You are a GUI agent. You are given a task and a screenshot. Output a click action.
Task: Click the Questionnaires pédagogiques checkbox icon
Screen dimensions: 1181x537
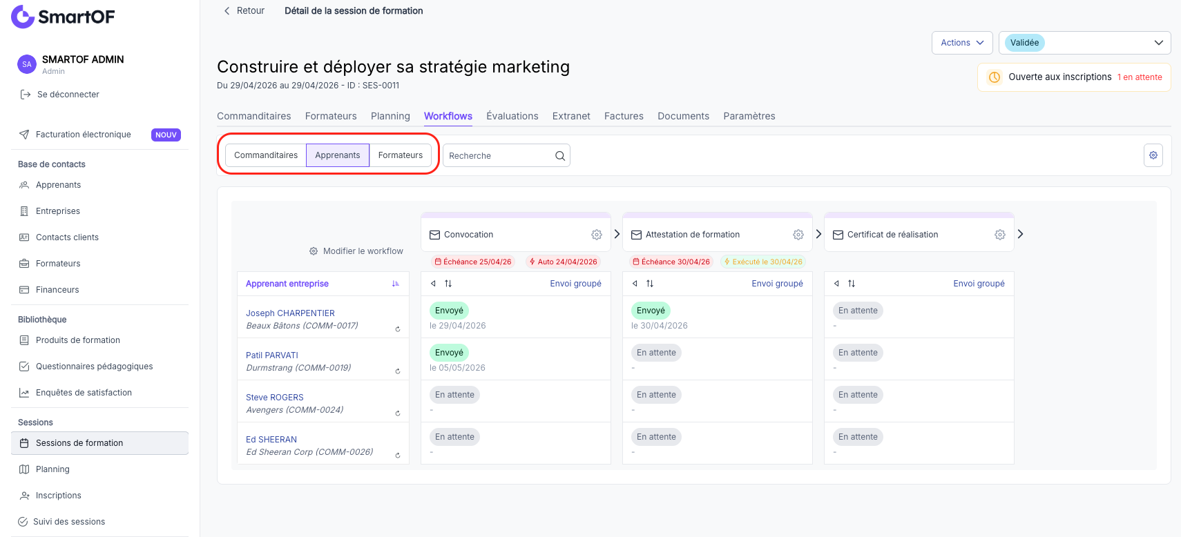[x=24, y=367]
